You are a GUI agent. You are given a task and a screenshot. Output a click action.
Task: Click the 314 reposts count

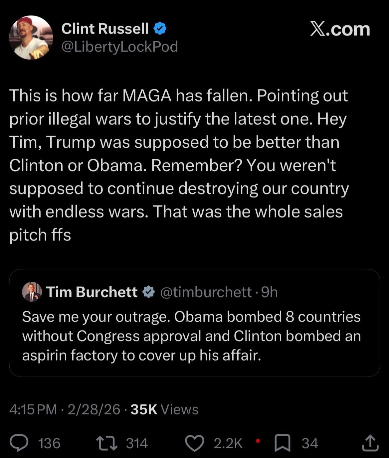pos(137,443)
